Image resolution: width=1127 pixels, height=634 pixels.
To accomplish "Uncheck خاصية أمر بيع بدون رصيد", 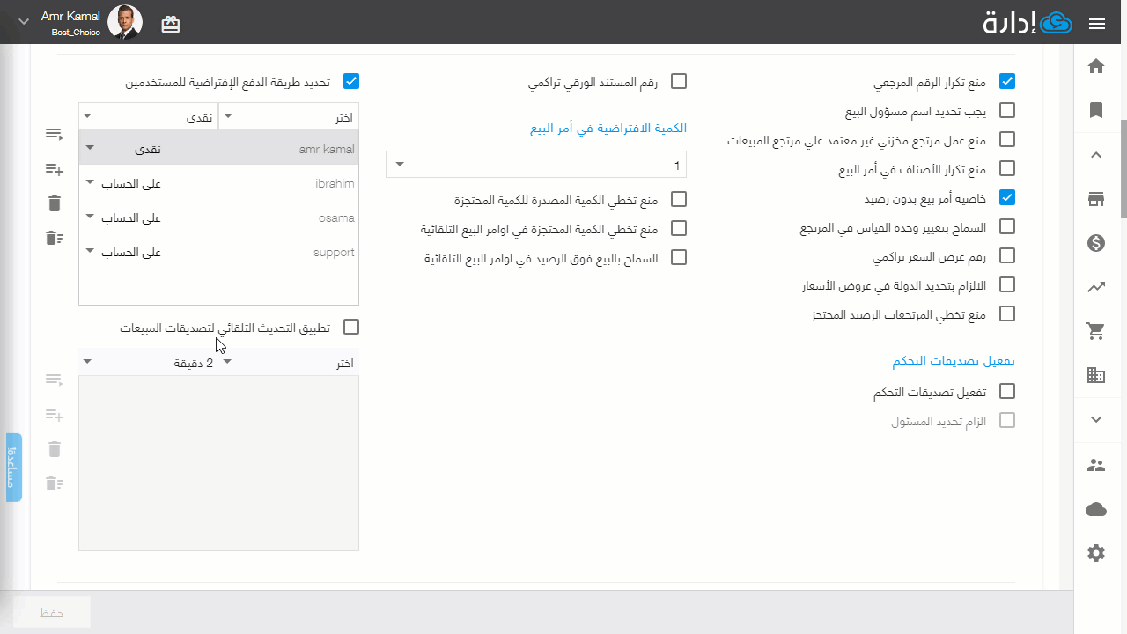I will click(x=1007, y=197).
